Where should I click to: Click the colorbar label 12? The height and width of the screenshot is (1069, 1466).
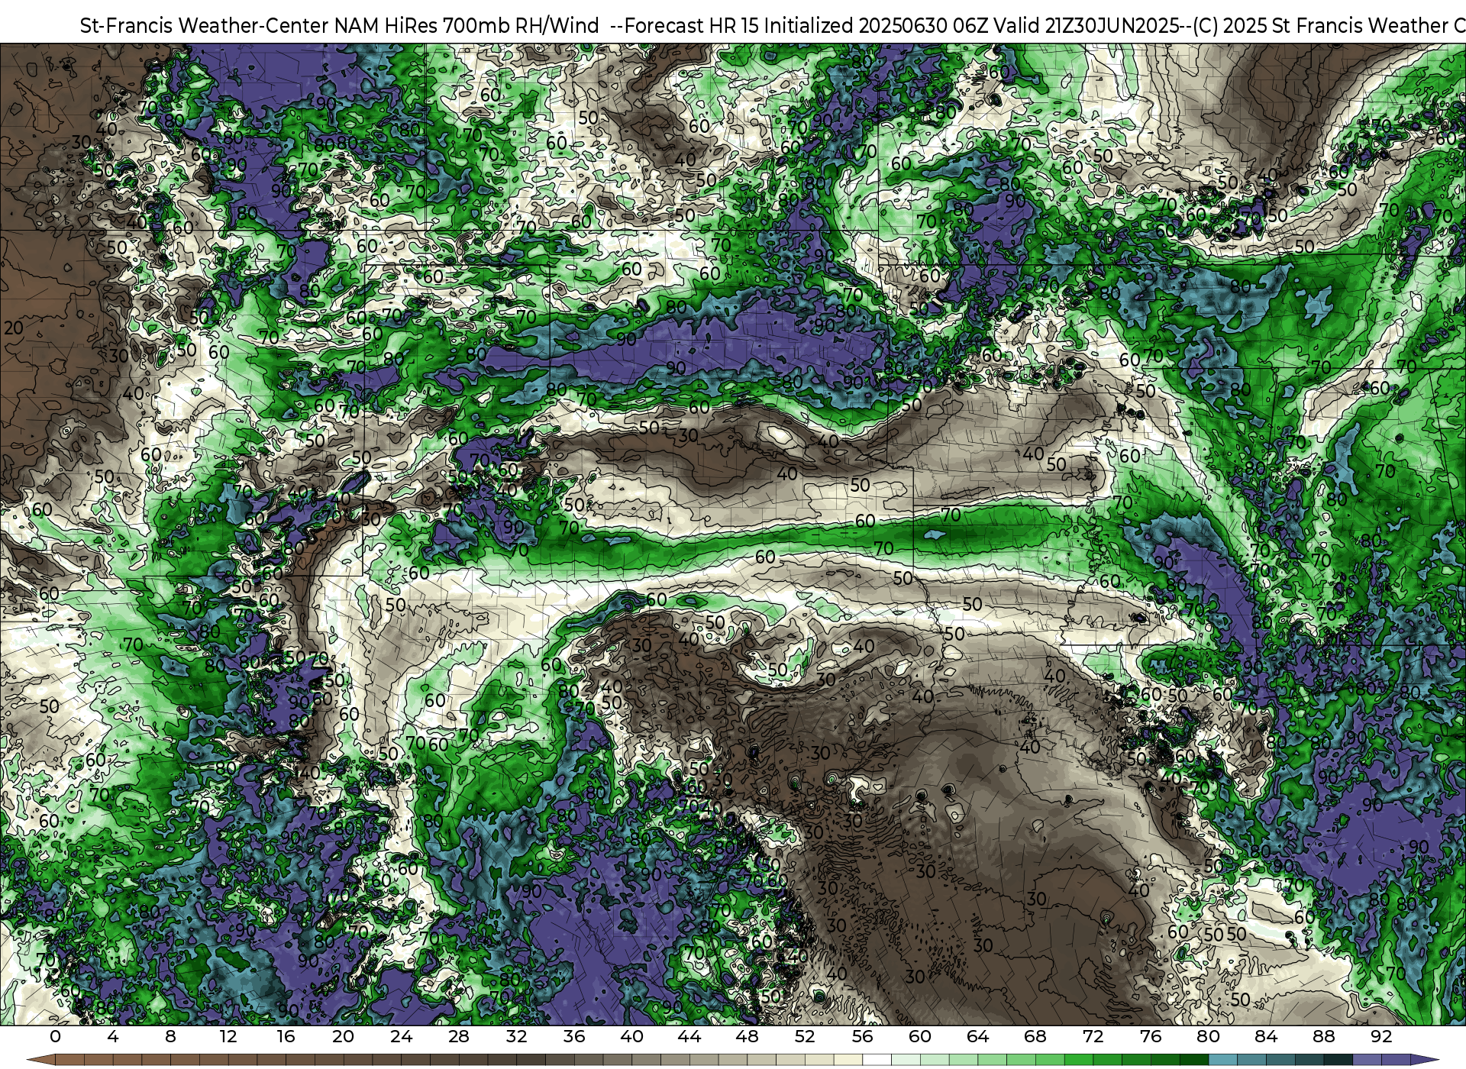click(228, 1036)
